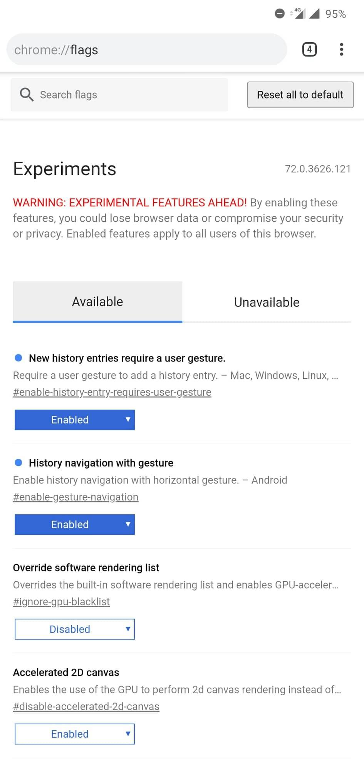The width and height of the screenshot is (364, 768).
Task: Open dropdown for New history entries flag
Action: pos(75,420)
